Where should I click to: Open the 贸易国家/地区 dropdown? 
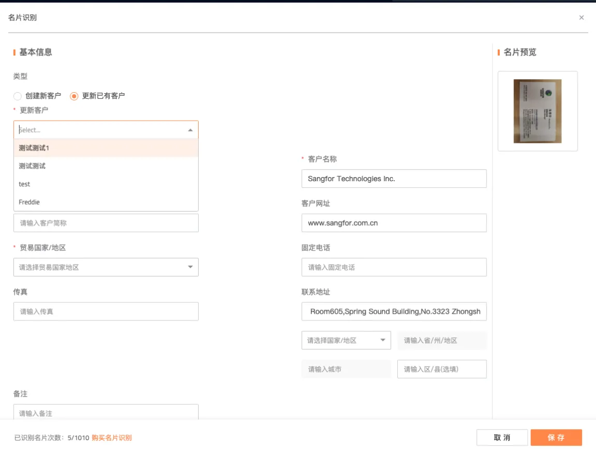tap(106, 267)
